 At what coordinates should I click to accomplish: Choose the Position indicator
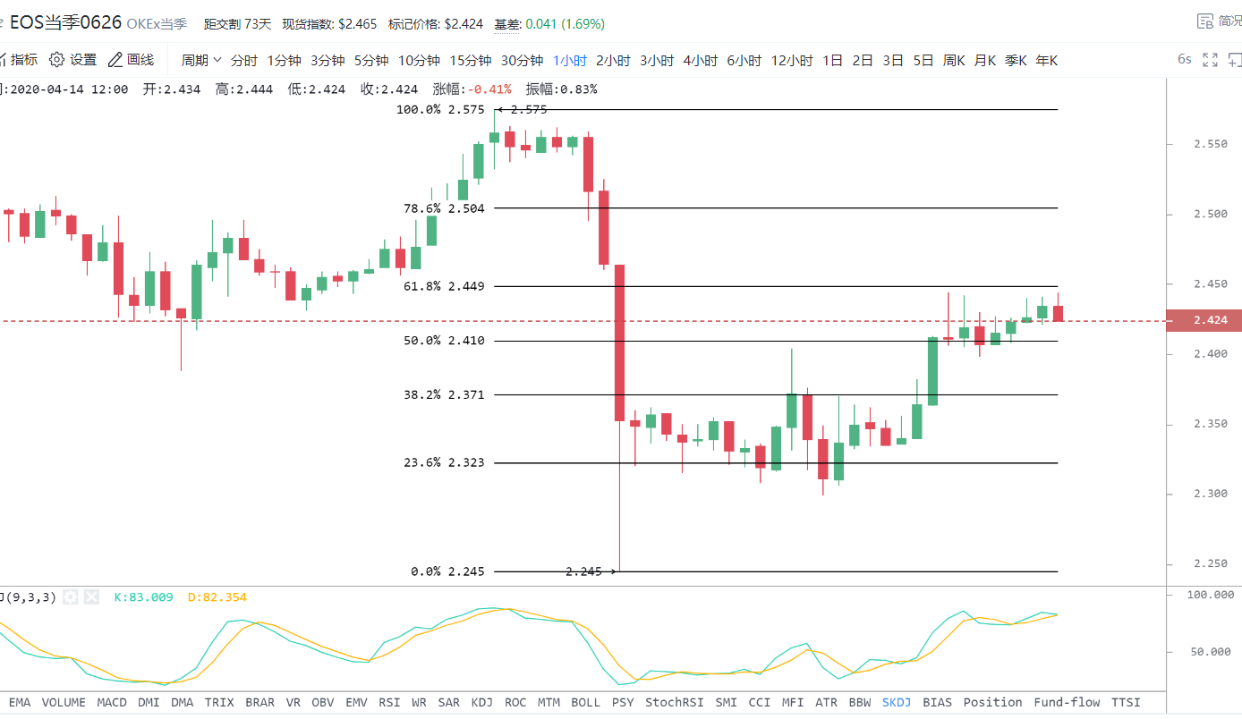[993, 702]
